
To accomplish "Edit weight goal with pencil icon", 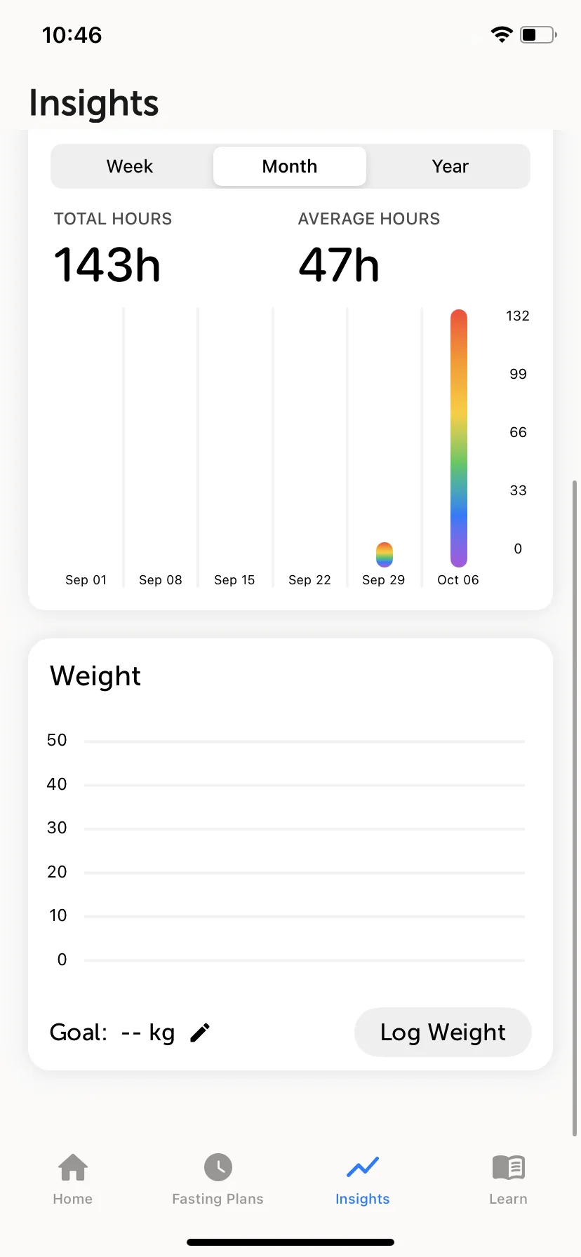I will coord(200,1033).
